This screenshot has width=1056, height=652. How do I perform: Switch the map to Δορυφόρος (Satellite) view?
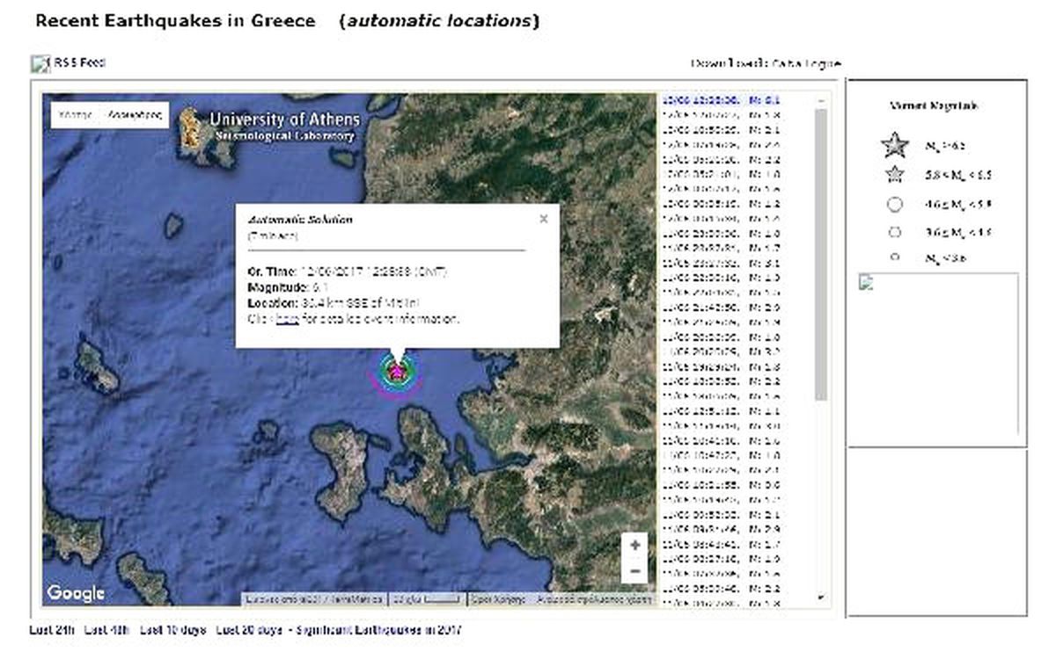tap(134, 115)
